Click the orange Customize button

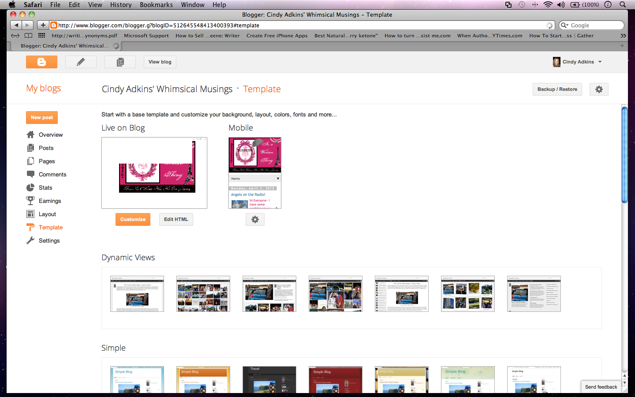133,219
